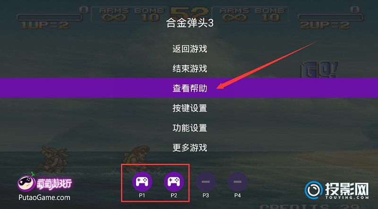Open 查看帮助 highlighted menu item

tap(189, 88)
